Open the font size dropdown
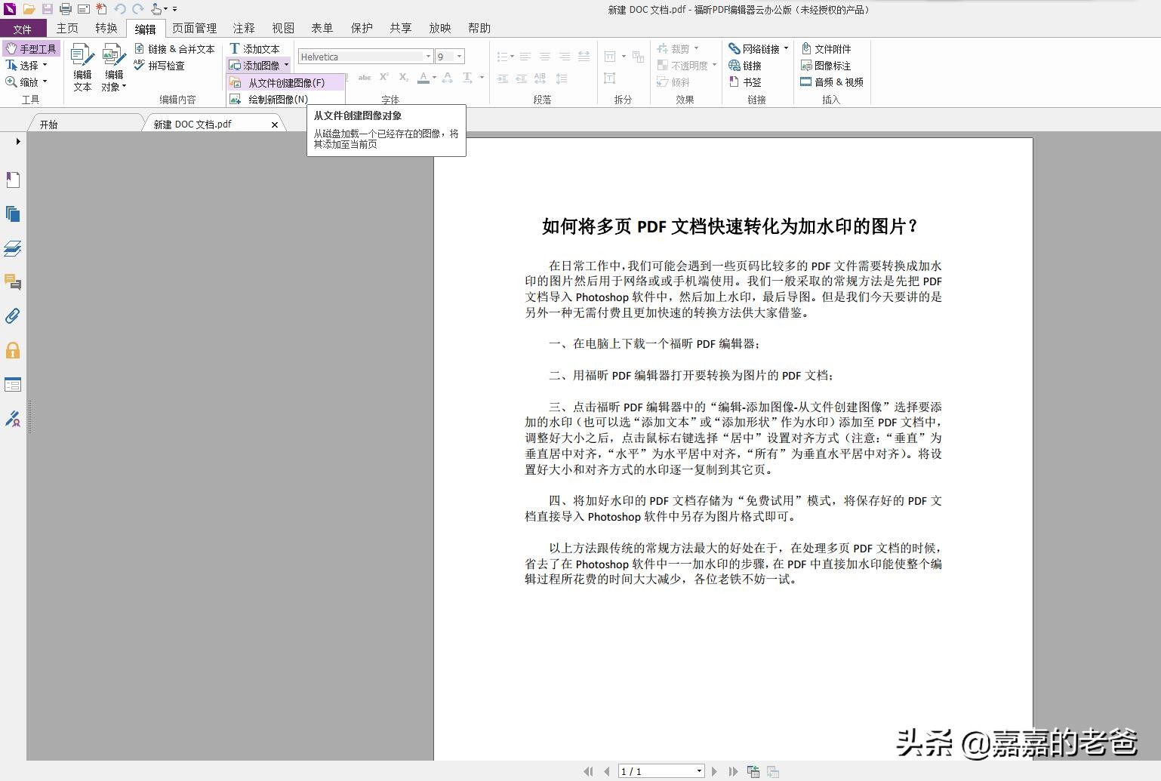The height and width of the screenshot is (781, 1161). click(x=459, y=56)
